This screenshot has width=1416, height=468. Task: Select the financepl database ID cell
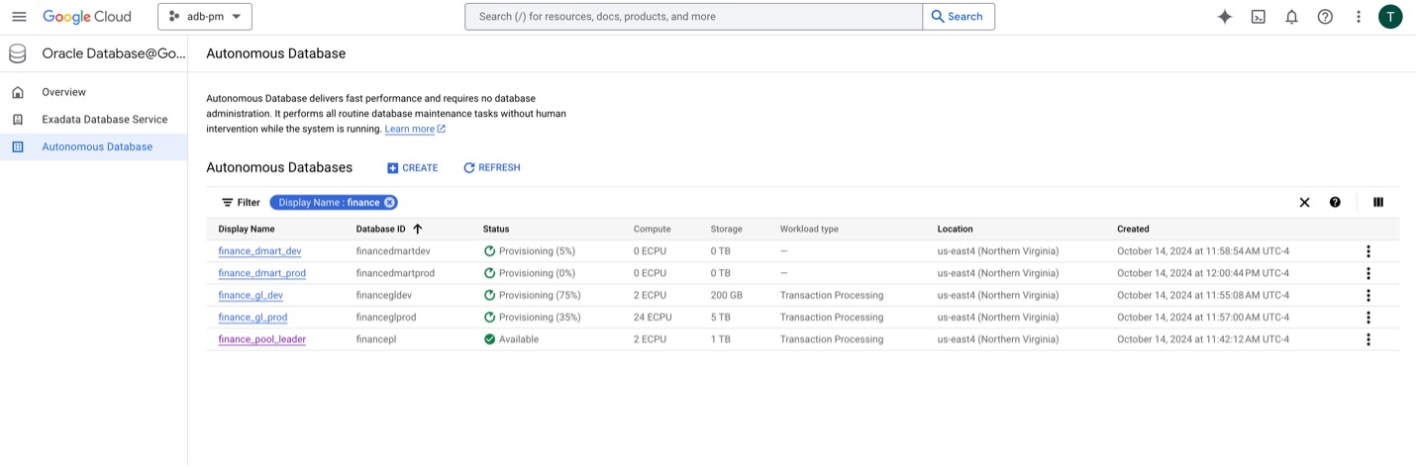[x=376, y=339]
